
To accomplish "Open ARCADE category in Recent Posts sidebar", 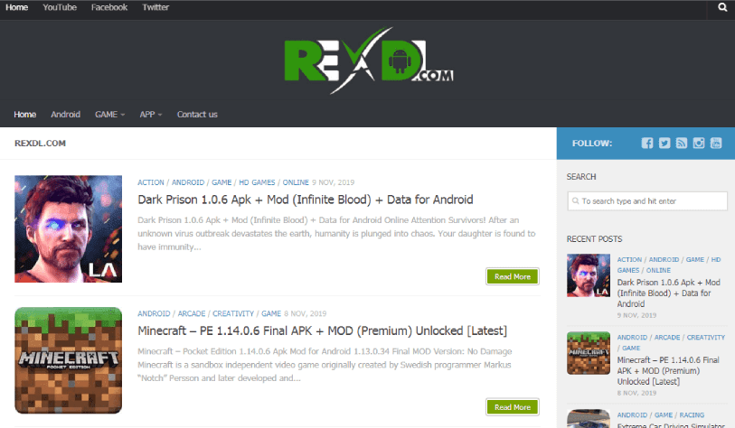I will [667, 337].
